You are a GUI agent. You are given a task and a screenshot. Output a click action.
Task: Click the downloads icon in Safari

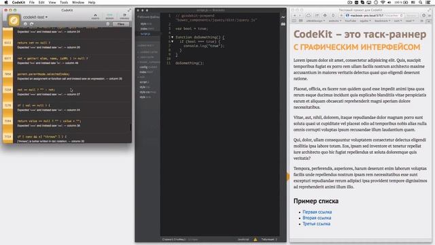pyautogui.click(x=423, y=16)
